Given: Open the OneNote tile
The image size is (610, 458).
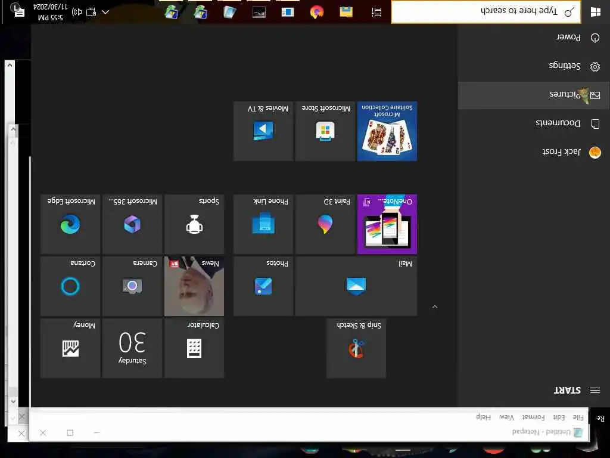Looking at the screenshot, I should (x=387, y=224).
